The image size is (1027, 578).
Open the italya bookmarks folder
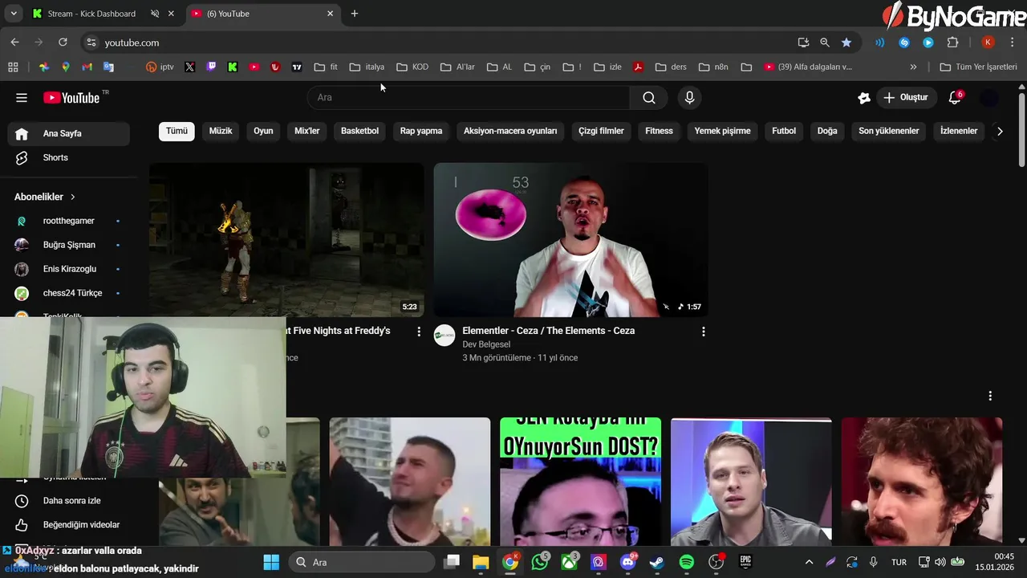point(367,67)
